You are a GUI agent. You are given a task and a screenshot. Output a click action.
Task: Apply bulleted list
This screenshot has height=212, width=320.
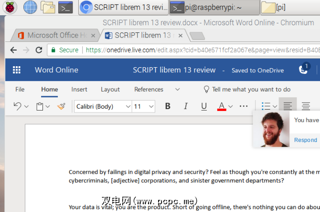266,106
